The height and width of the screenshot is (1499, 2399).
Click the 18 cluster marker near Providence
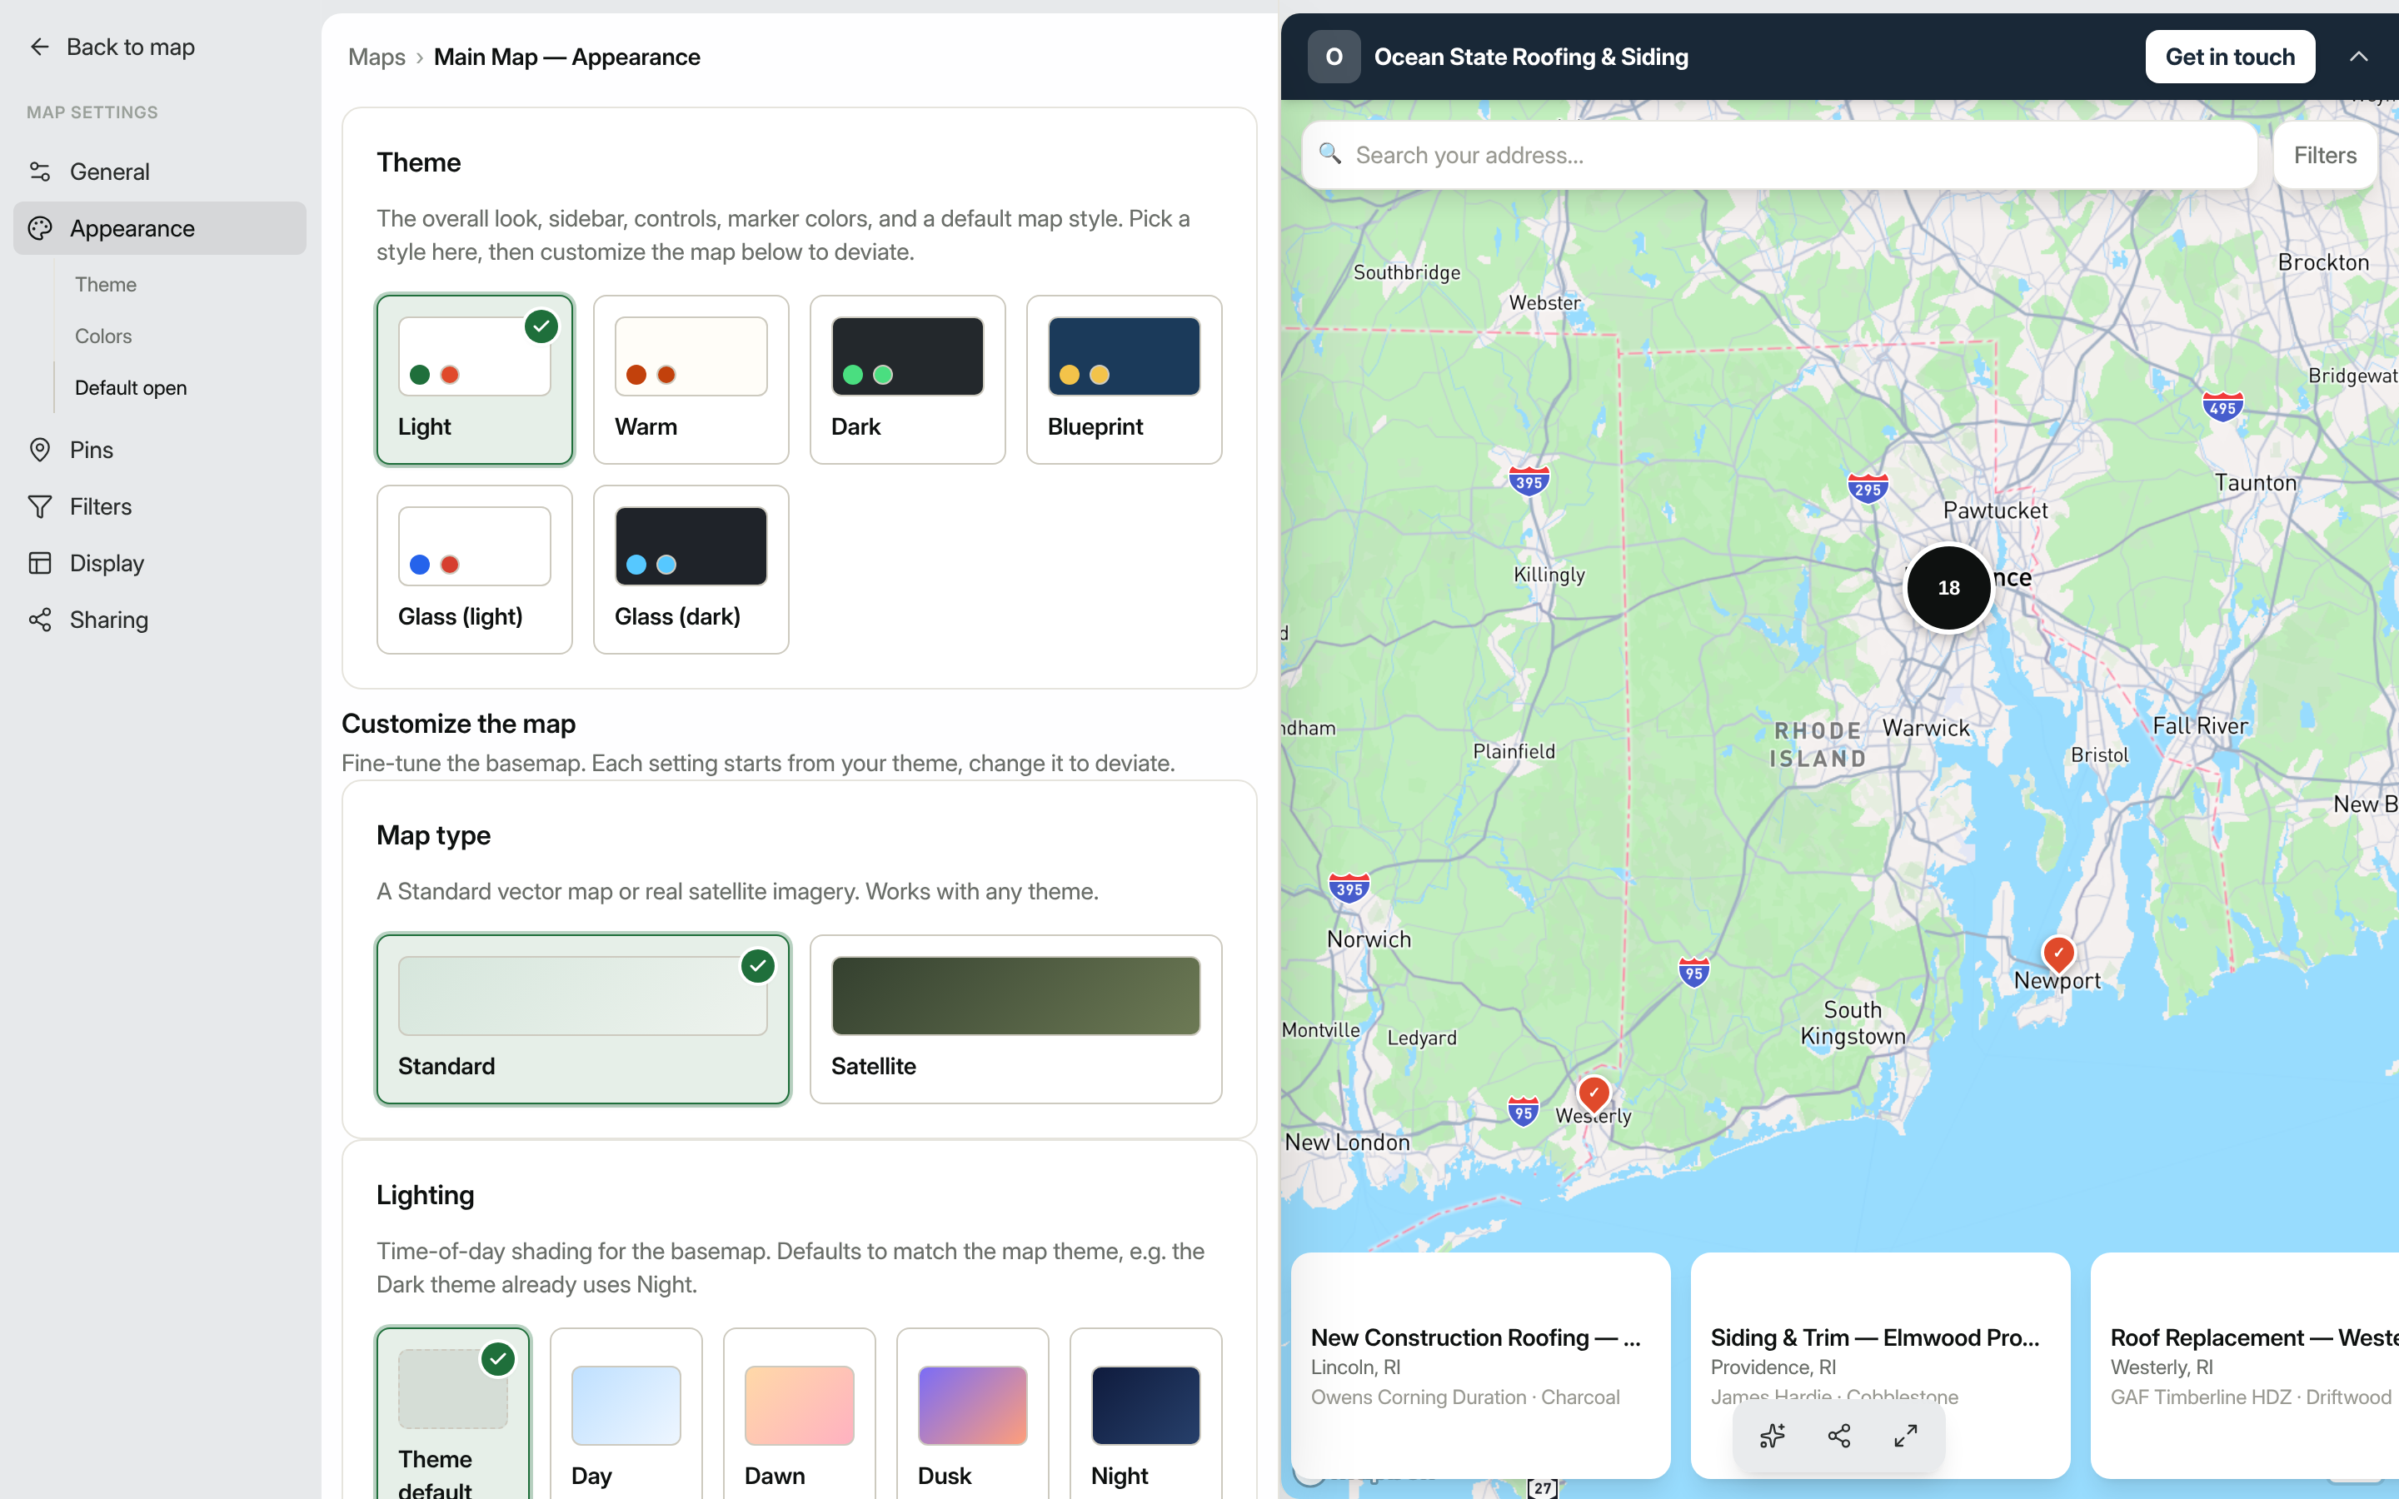(1949, 588)
